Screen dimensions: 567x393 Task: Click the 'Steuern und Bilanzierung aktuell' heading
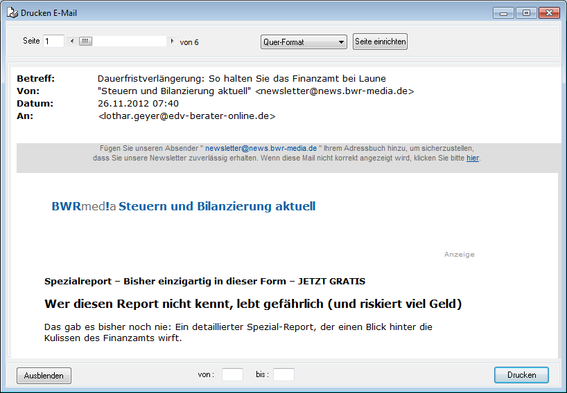pyautogui.click(x=217, y=206)
